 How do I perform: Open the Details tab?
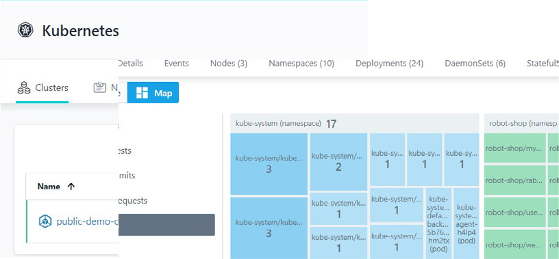coord(130,64)
